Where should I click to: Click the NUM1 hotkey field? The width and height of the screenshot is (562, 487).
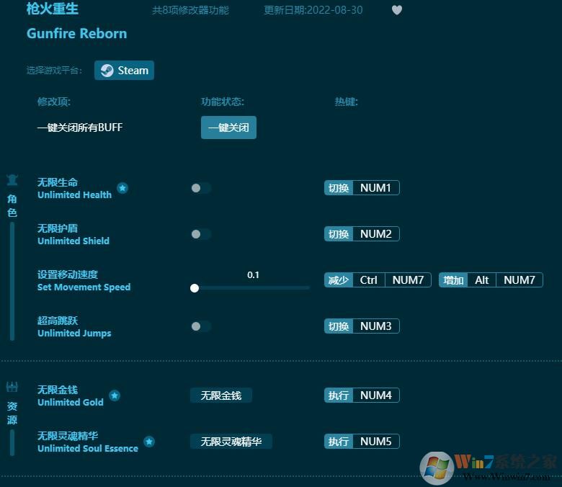(x=376, y=188)
